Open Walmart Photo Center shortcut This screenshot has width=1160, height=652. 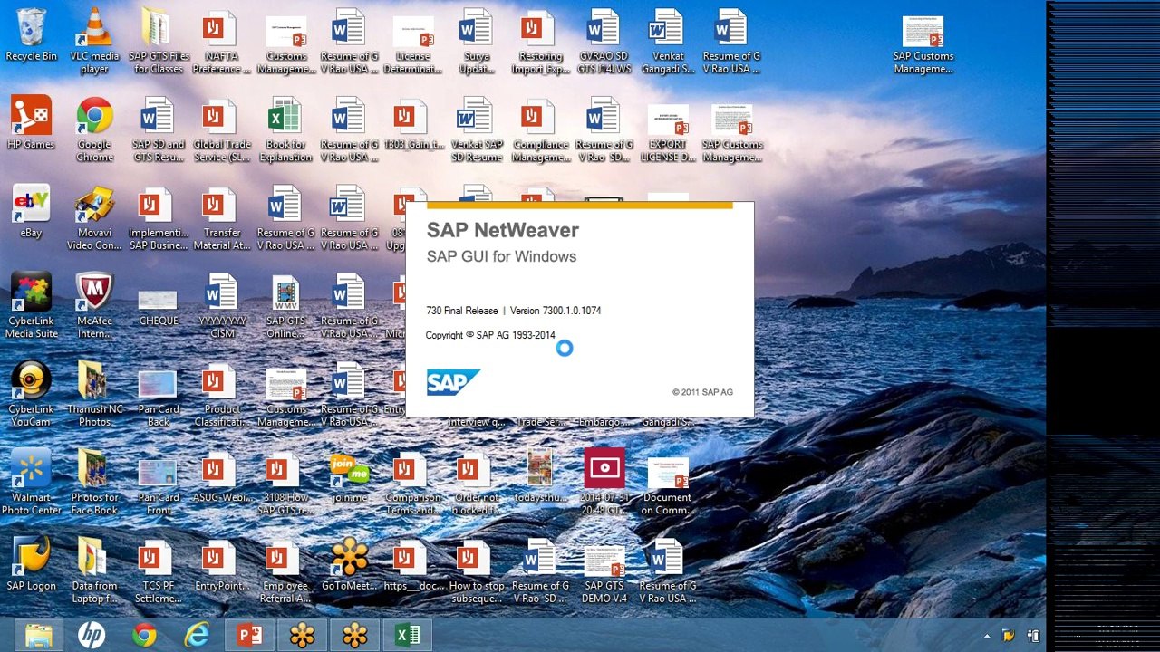[31, 483]
